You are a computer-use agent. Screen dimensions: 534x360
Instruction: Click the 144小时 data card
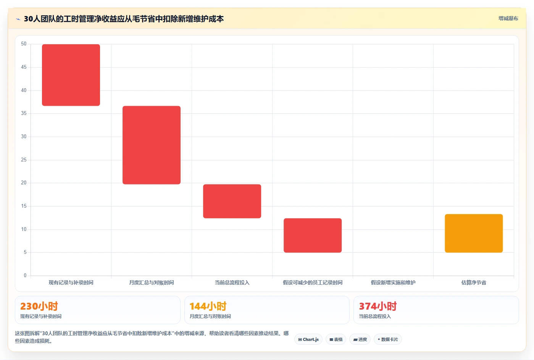(267, 310)
